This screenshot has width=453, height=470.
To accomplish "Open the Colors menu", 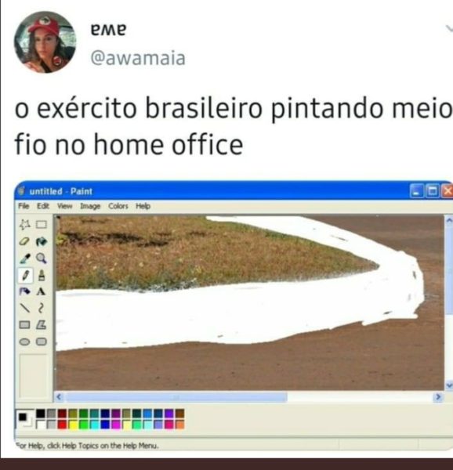I will click(118, 206).
